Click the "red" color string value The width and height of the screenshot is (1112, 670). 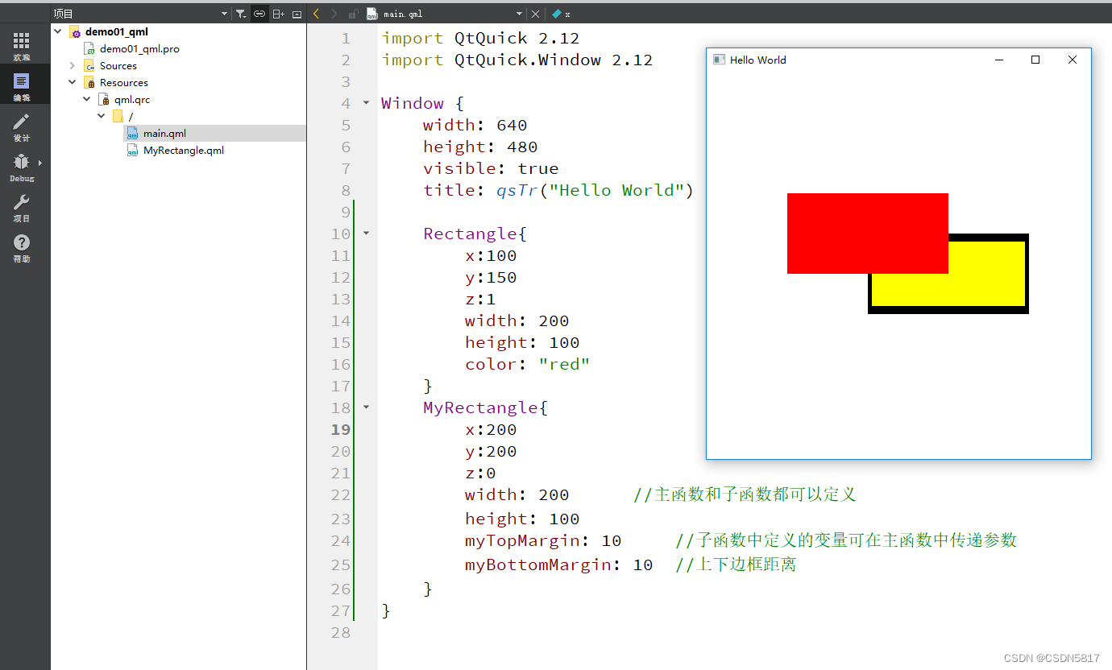[564, 364]
